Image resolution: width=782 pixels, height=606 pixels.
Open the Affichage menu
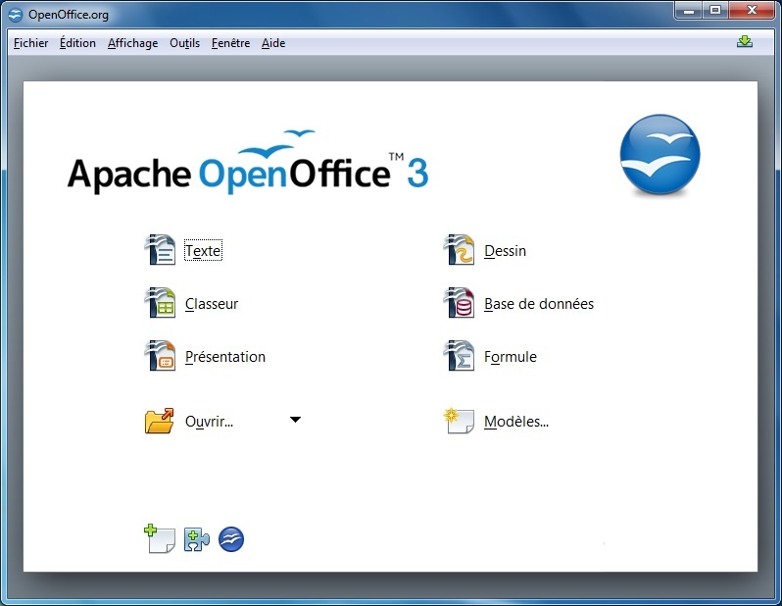pyautogui.click(x=132, y=43)
